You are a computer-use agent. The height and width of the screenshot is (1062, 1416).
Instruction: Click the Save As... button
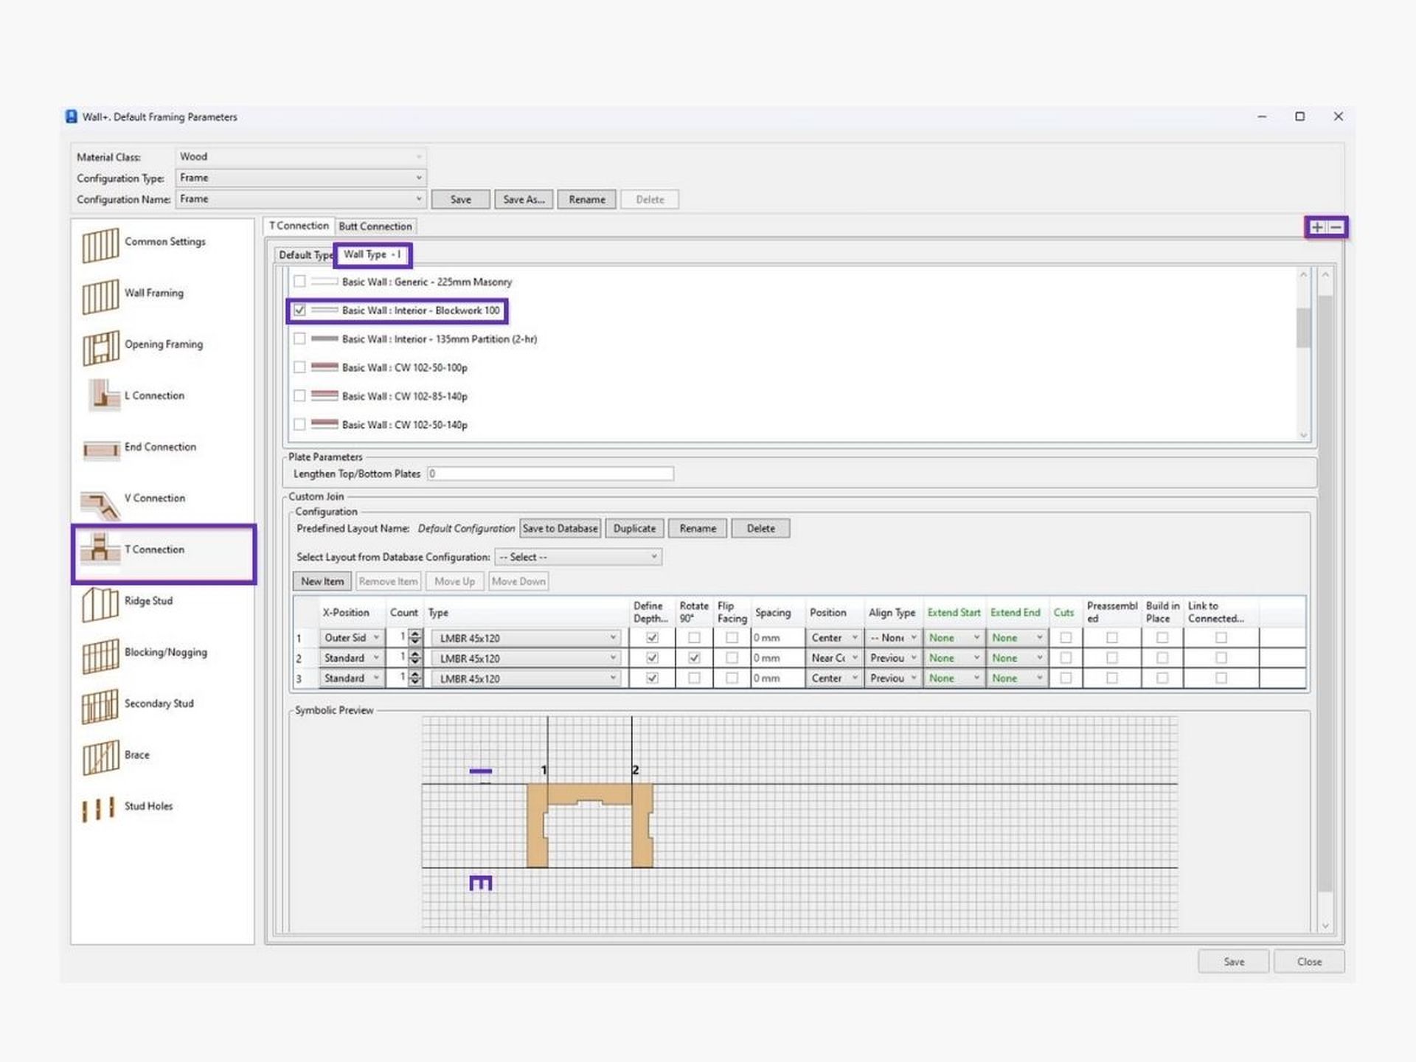524,199
